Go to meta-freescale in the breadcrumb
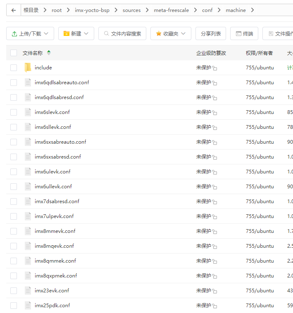 coord(172,10)
